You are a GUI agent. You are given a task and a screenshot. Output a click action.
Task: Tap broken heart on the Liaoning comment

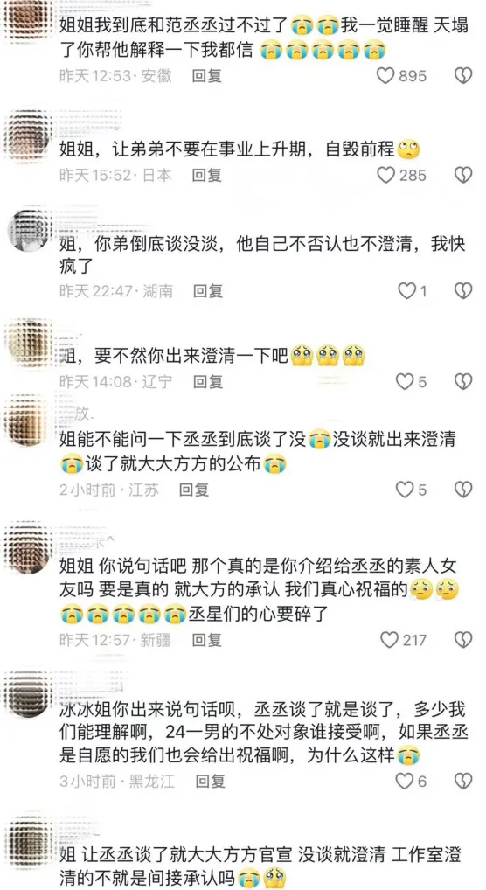pos(464,382)
